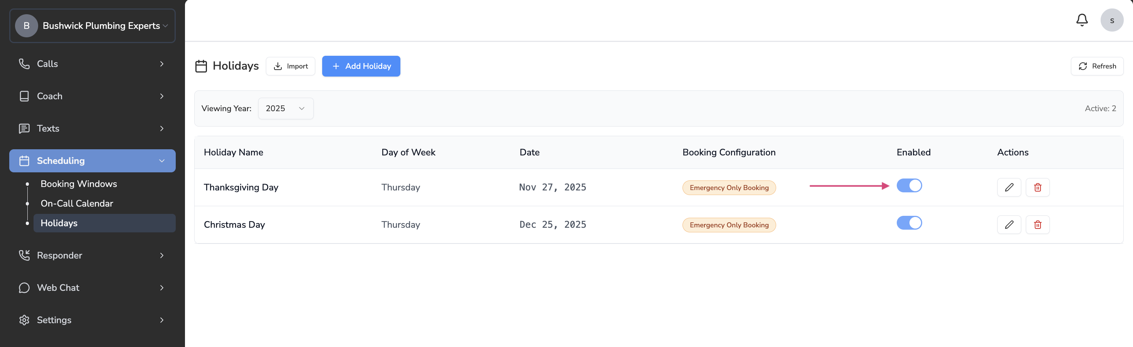Disable the Thanksgiving Day holiday toggle
Viewport: 1133px width, 347px height.
tap(909, 186)
